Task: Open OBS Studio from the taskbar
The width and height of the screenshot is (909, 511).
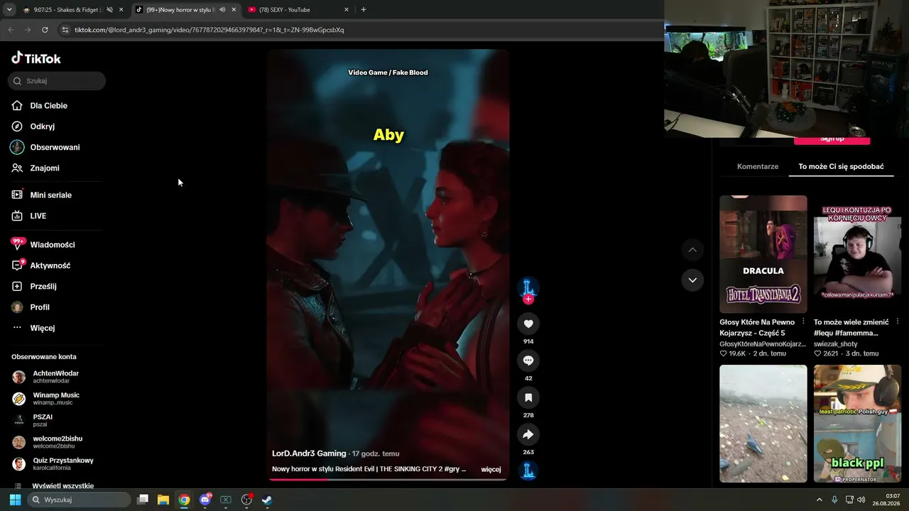Action: 246,500
